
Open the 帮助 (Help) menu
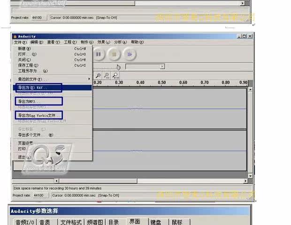pos(137,42)
